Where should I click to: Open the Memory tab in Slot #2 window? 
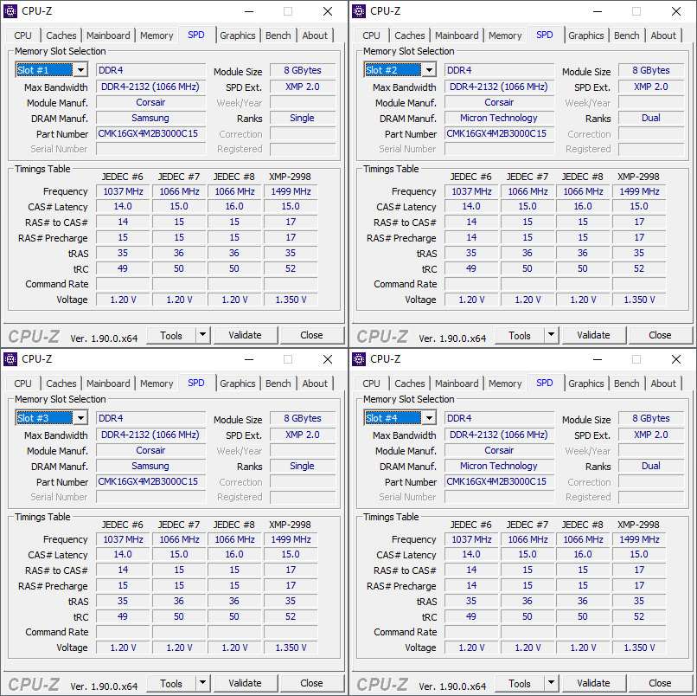[505, 35]
